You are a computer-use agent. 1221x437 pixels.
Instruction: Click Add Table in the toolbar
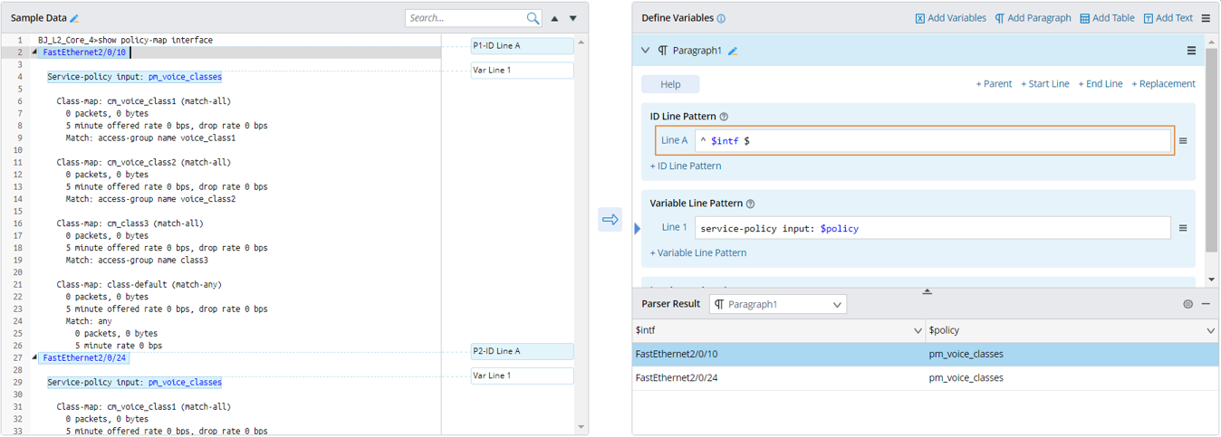click(x=1107, y=18)
